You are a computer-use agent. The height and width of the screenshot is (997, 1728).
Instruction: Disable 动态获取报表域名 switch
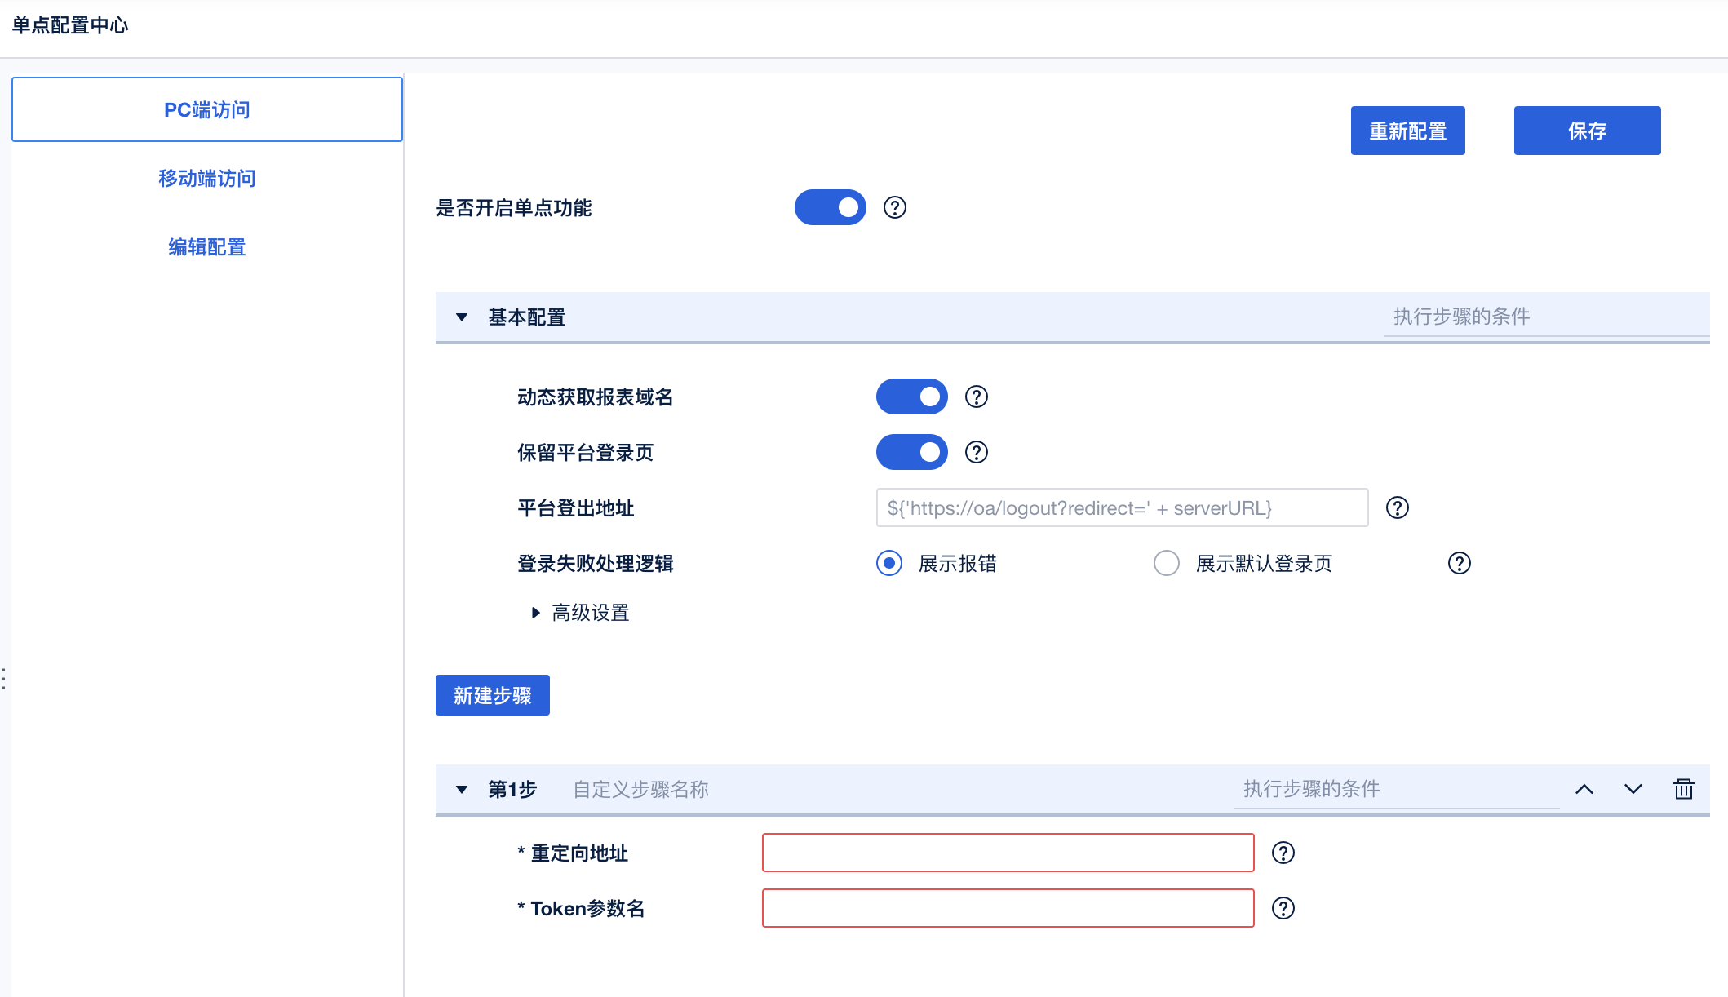[x=912, y=397]
